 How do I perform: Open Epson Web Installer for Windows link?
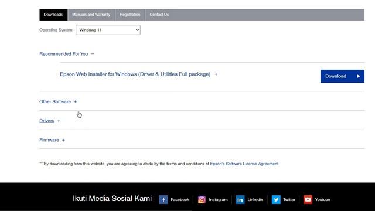click(x=135, y=74)
